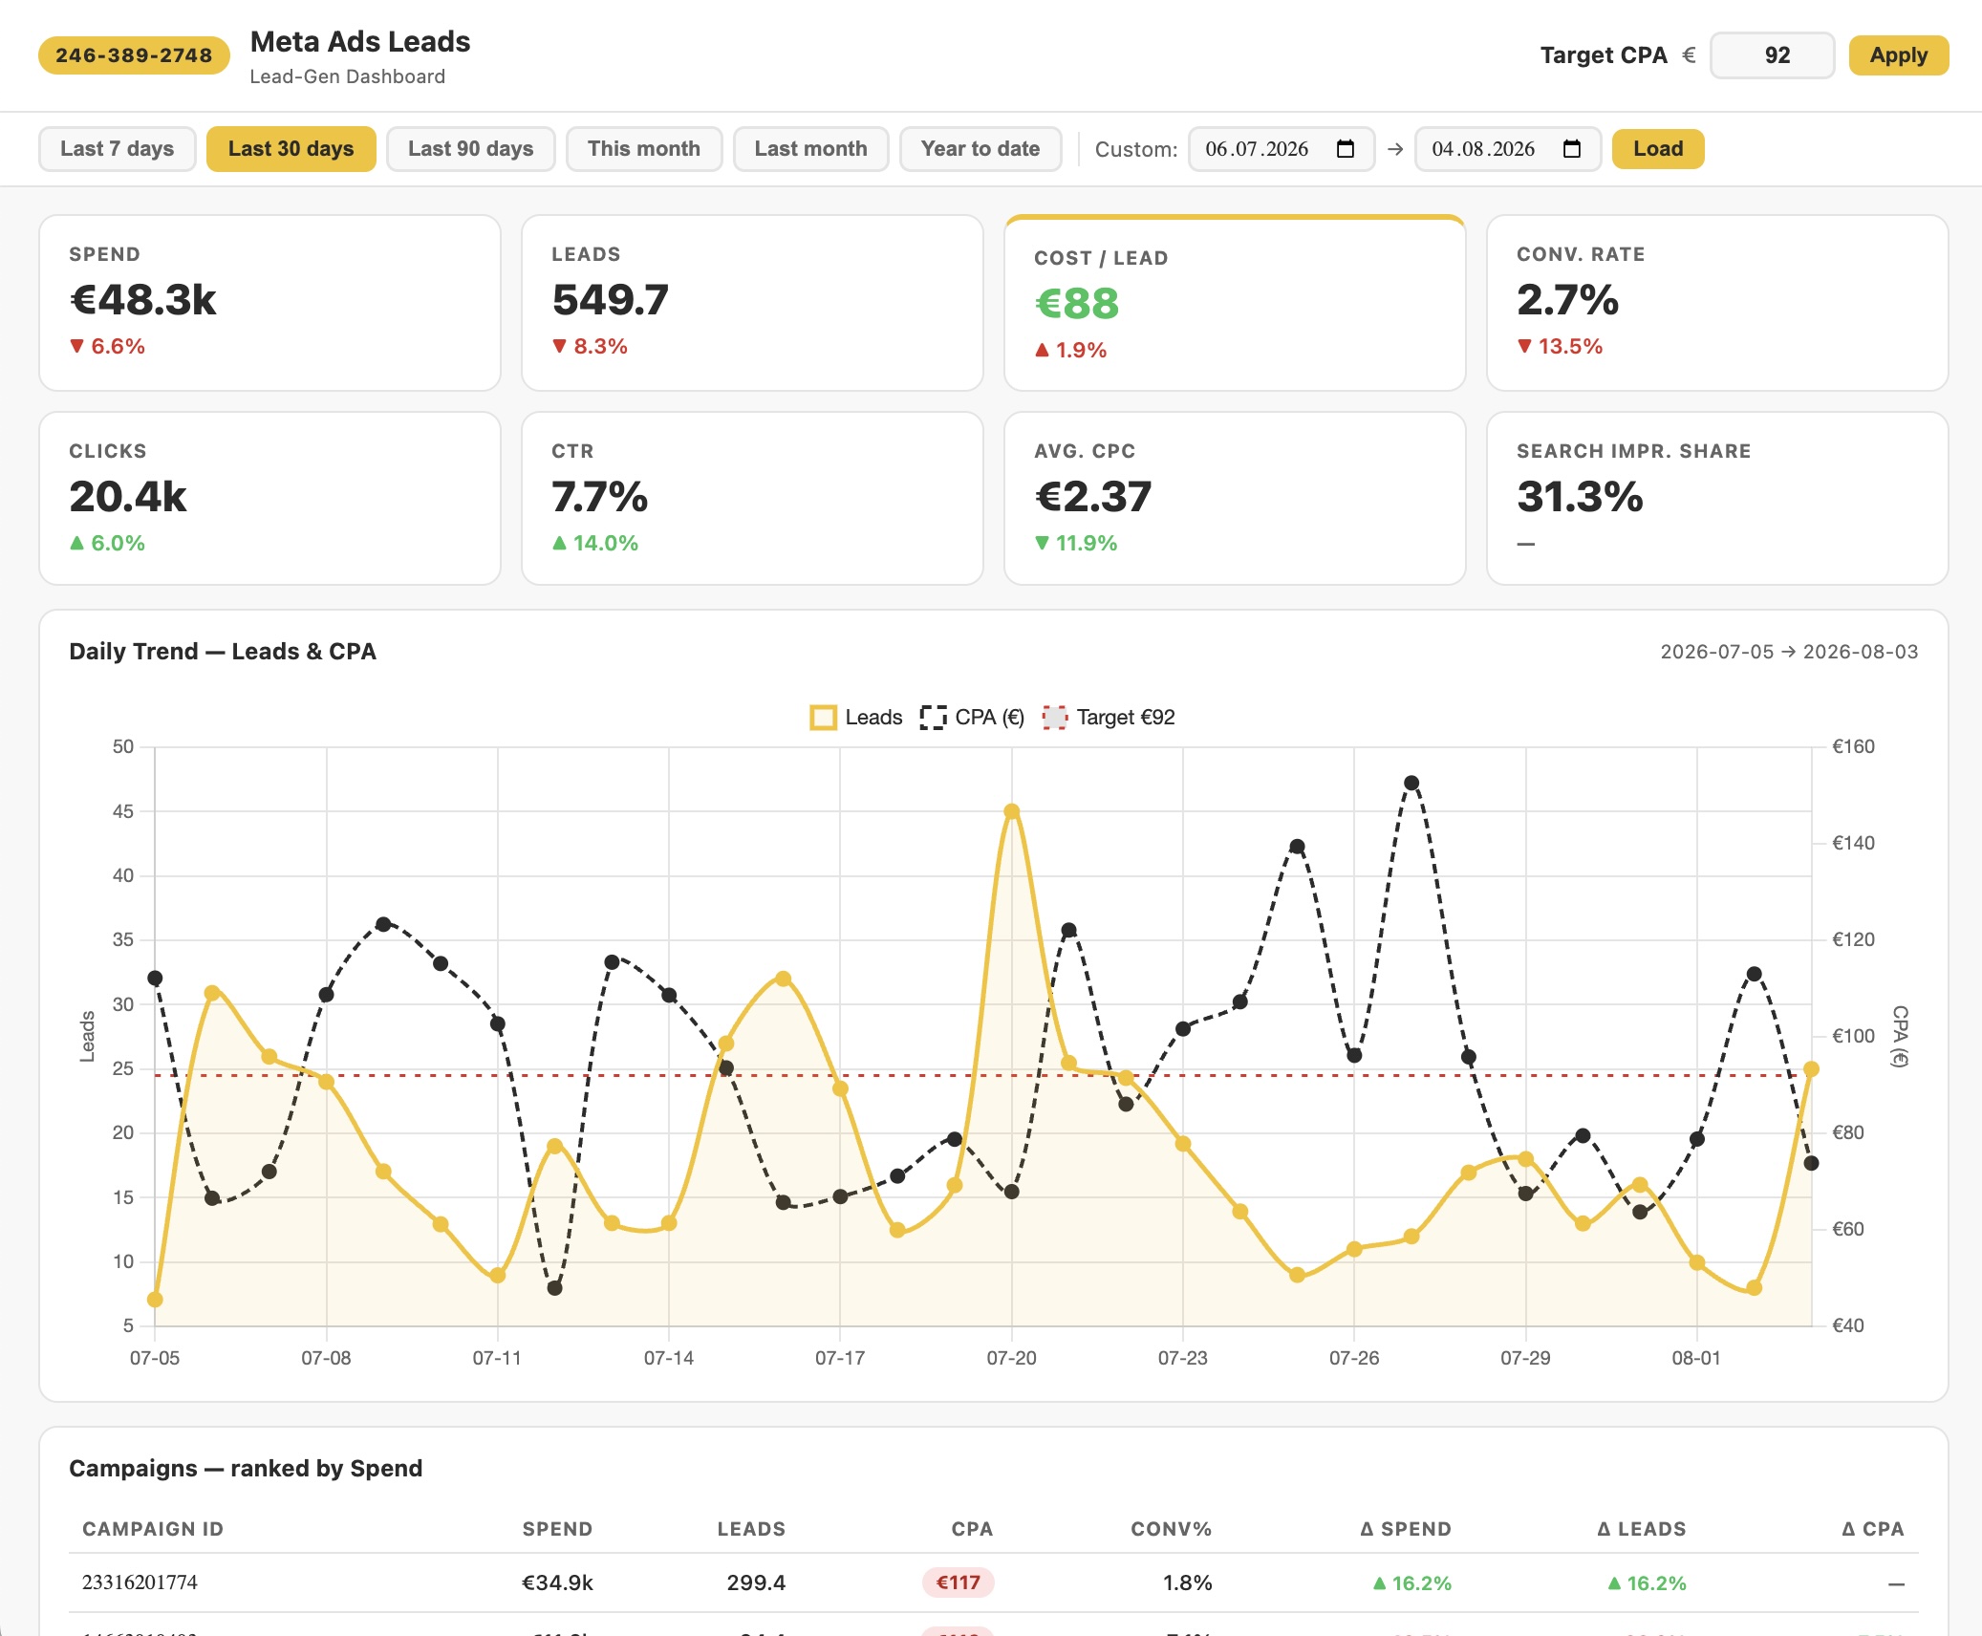Toggle Target €92 line in chart legend

[x=1109, y=718]
